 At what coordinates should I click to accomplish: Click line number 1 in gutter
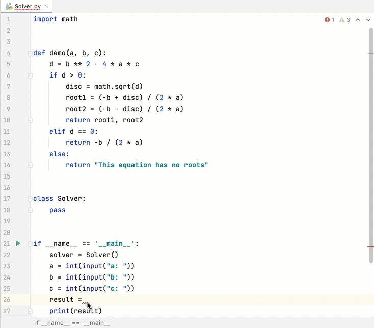coord(8,19)
